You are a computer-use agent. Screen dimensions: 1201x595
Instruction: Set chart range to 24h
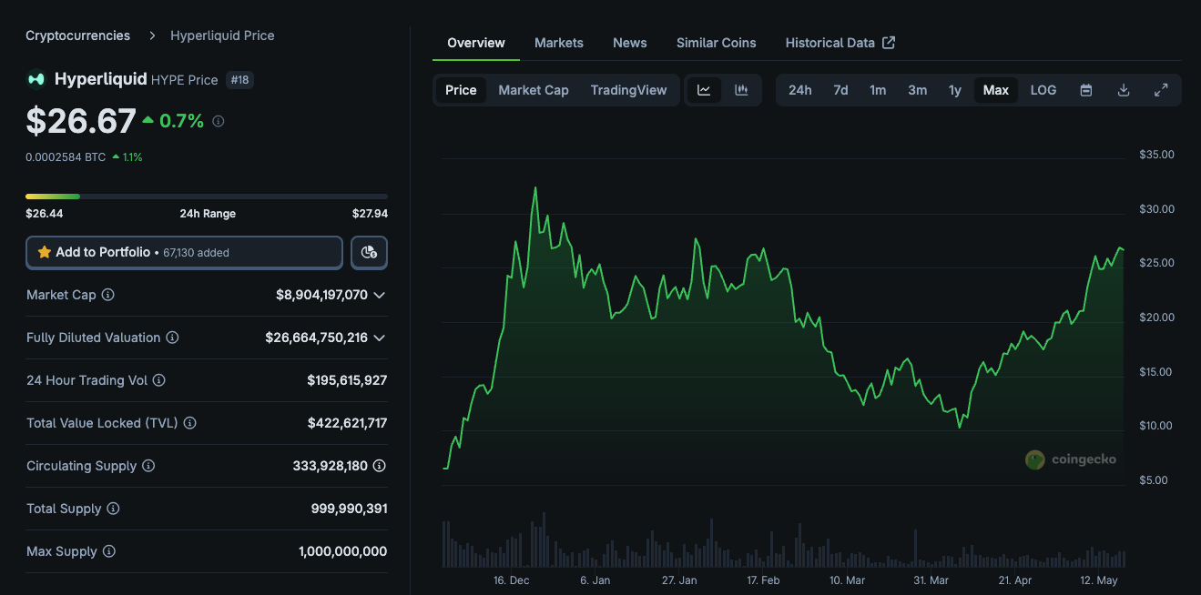800,90
